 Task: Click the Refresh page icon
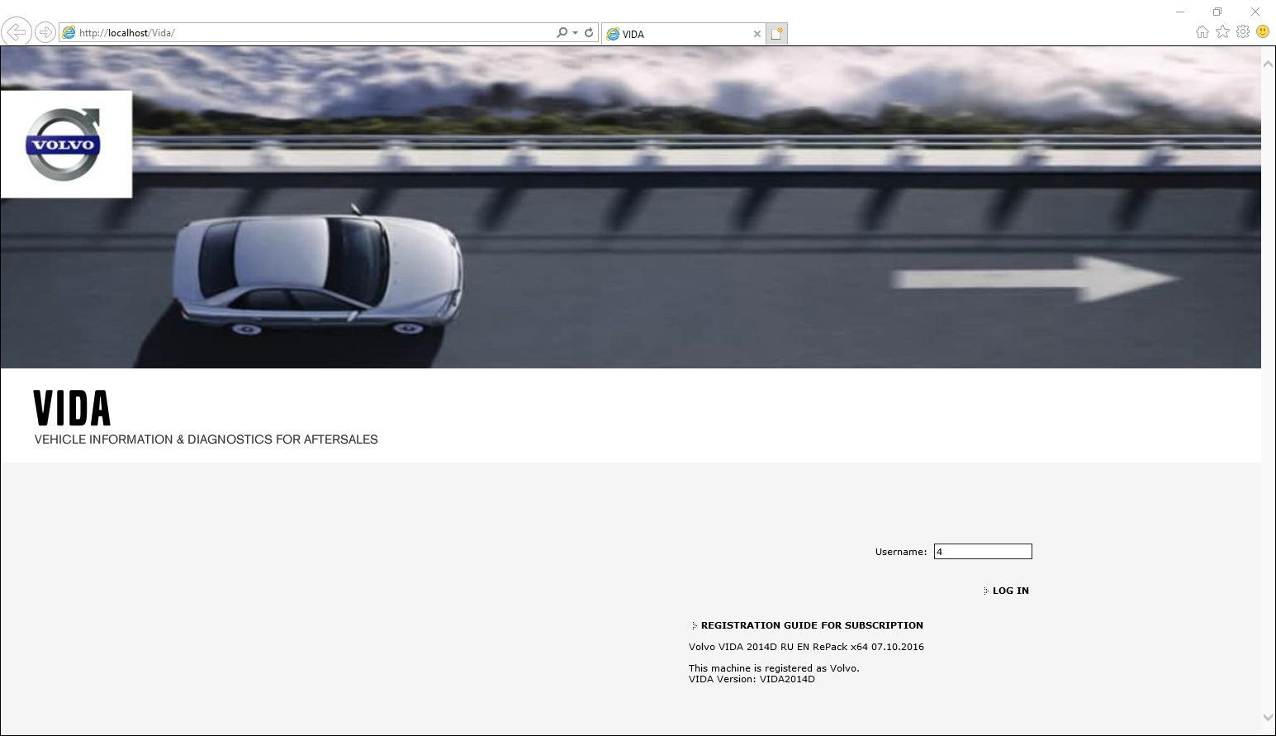point(589,33)
